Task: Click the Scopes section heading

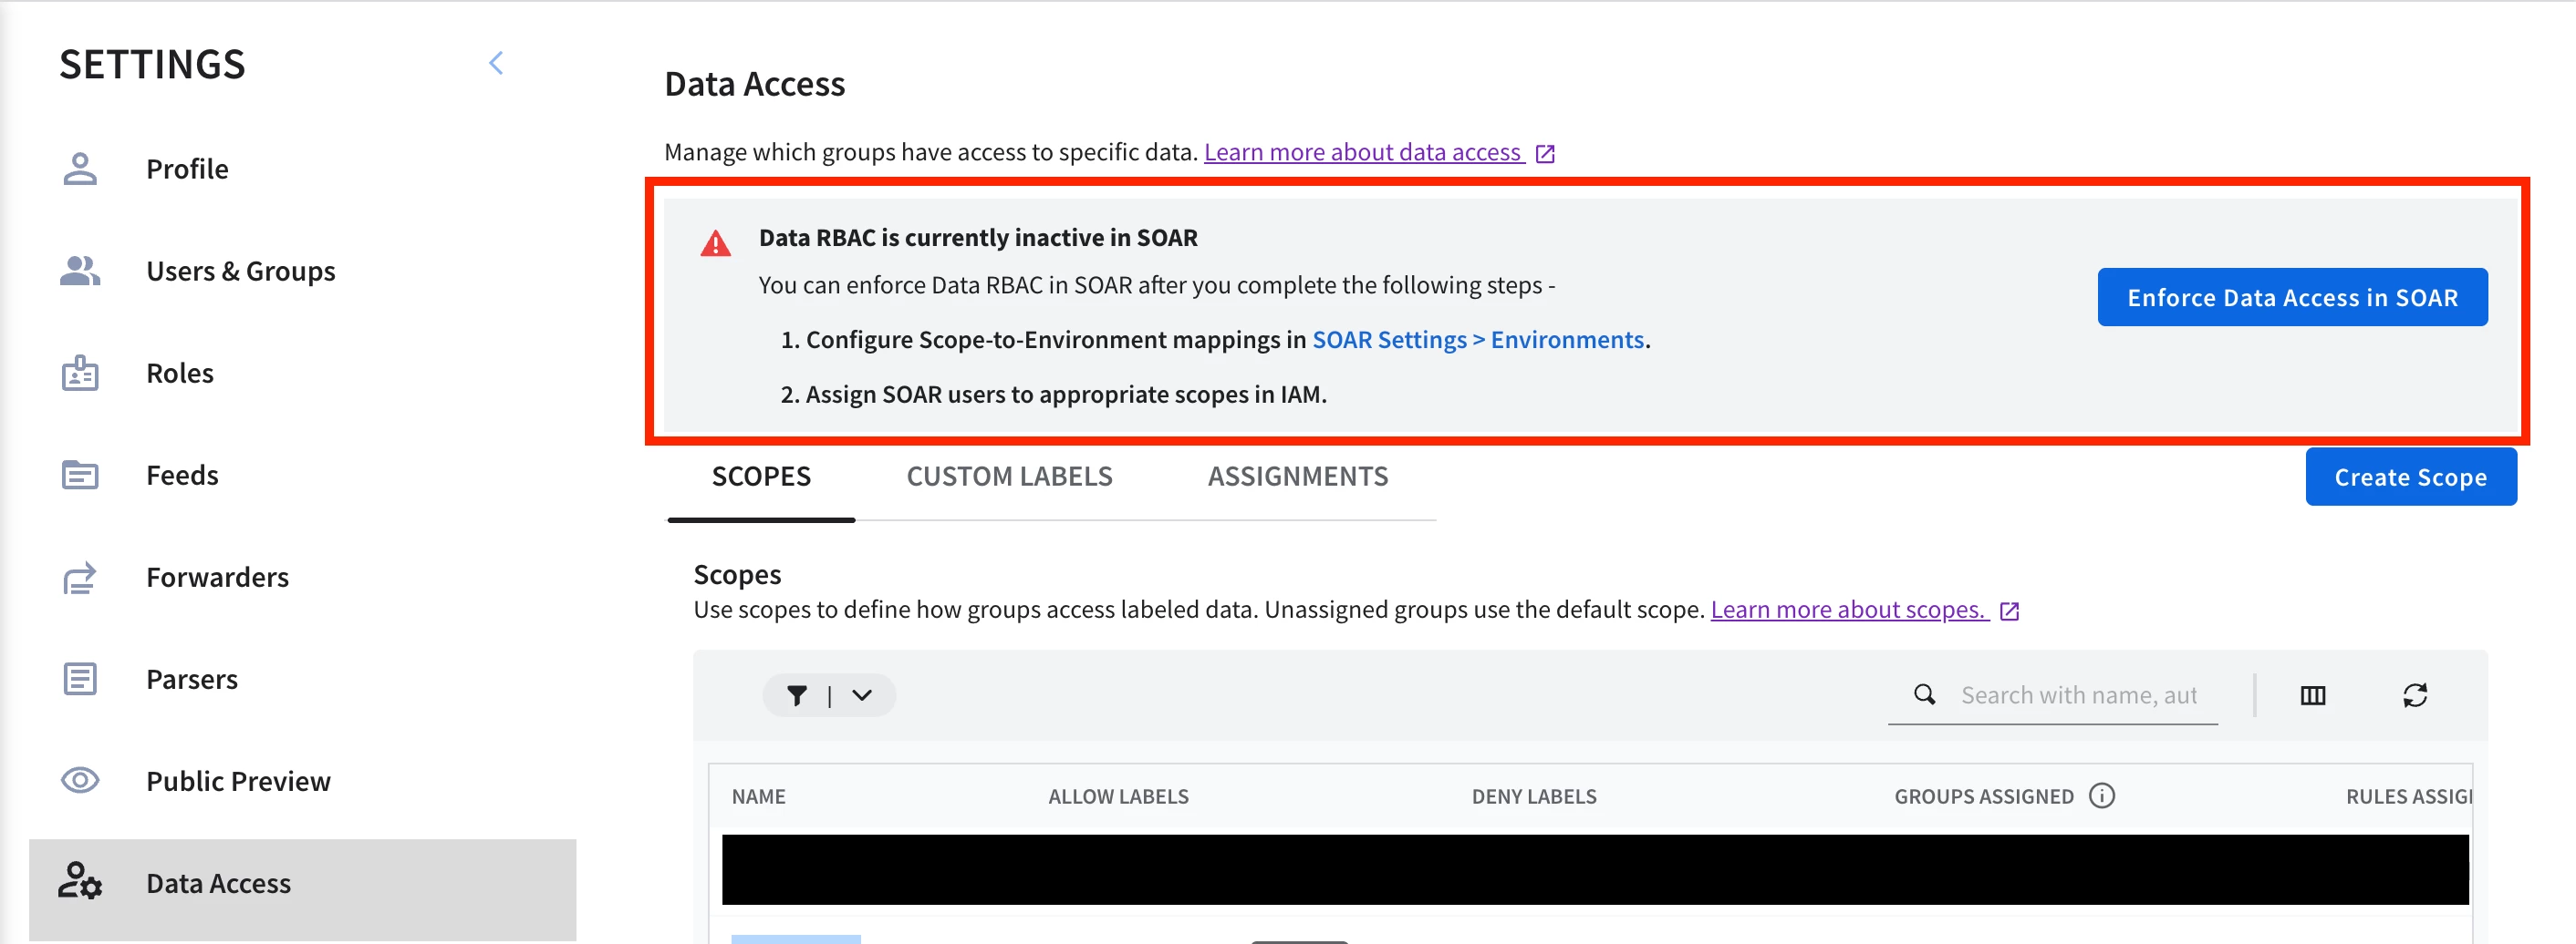Action: tap(737, 574)
